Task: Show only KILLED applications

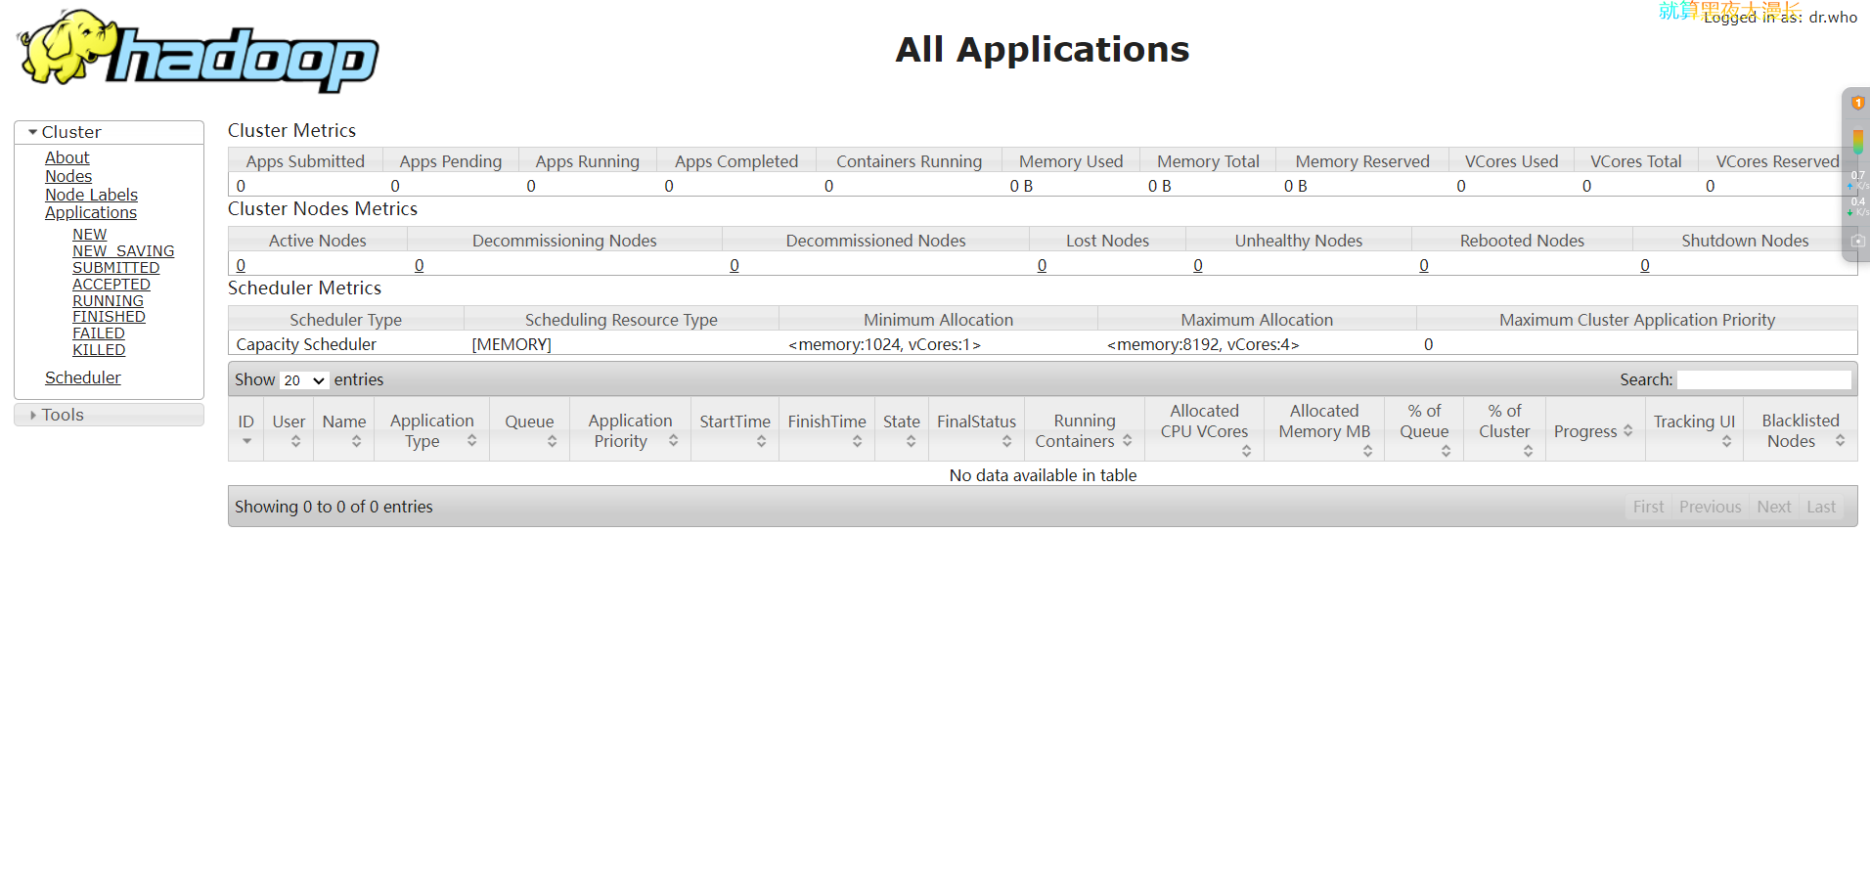Action: pyautogui.click(x=99, y=350)
